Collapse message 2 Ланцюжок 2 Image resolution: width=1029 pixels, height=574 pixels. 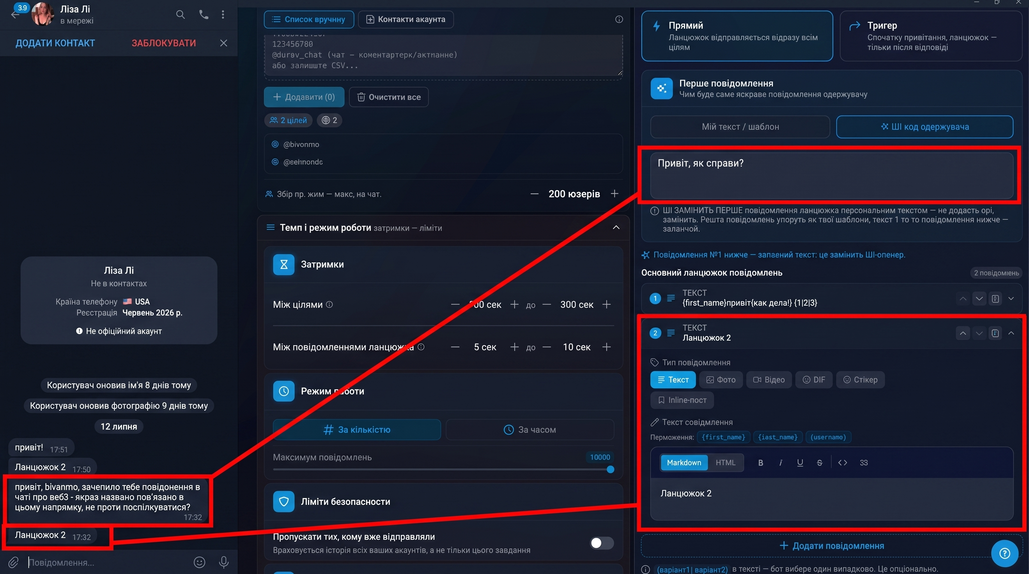pyautogui.click(x=1011, y=333)
